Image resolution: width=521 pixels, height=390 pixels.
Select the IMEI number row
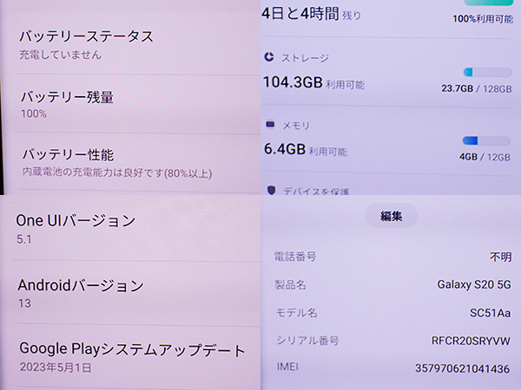click(x=392, y=368)
